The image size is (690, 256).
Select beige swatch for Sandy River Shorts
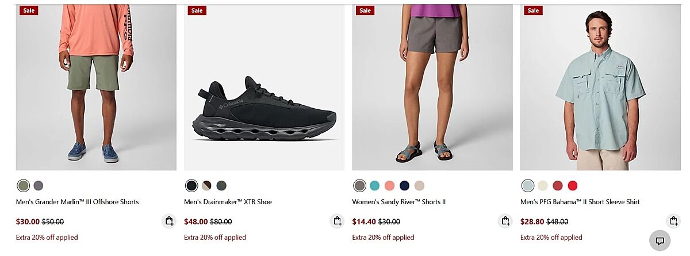[419, 185]
